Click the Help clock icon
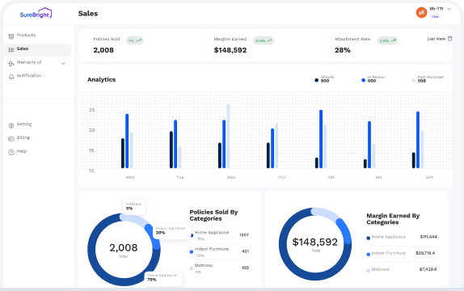This screenshot has width=464, height=291. click(x=11, y=152)
